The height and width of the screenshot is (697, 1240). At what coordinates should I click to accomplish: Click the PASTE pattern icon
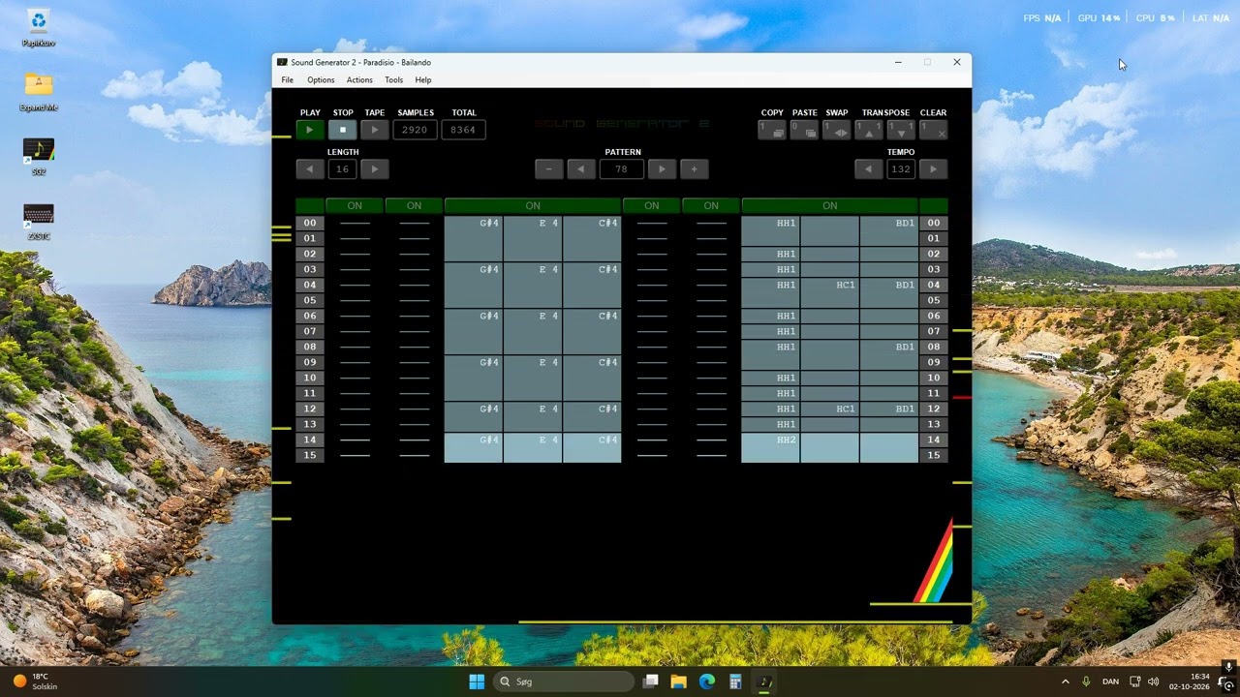tap(804, 130)
